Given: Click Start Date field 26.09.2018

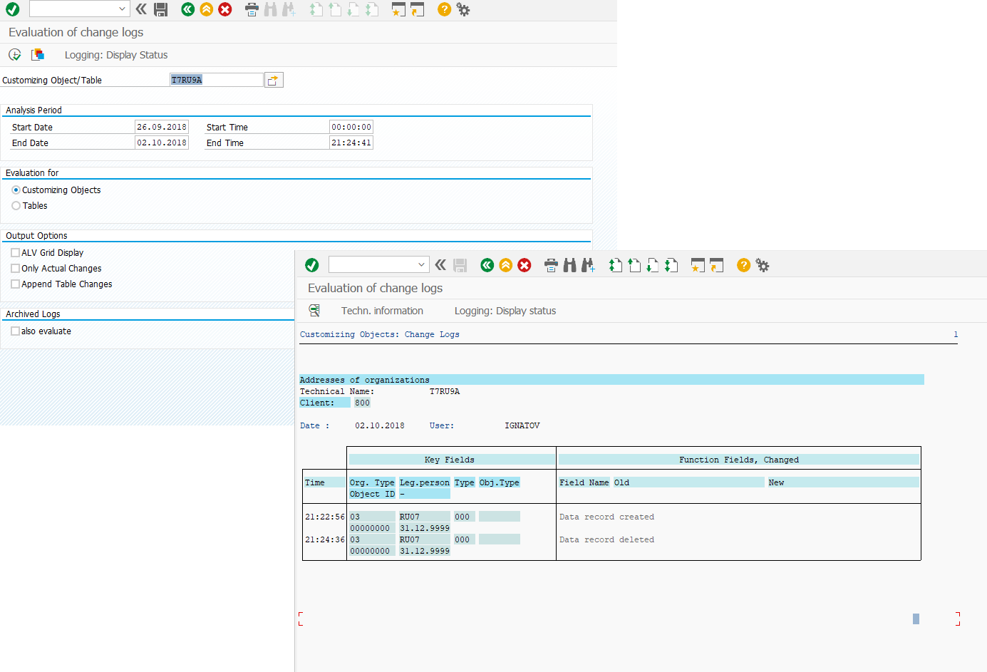Looking at the screenshot, I should [x=162, y=127].
